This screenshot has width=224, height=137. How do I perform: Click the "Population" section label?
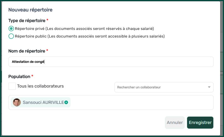19,77
